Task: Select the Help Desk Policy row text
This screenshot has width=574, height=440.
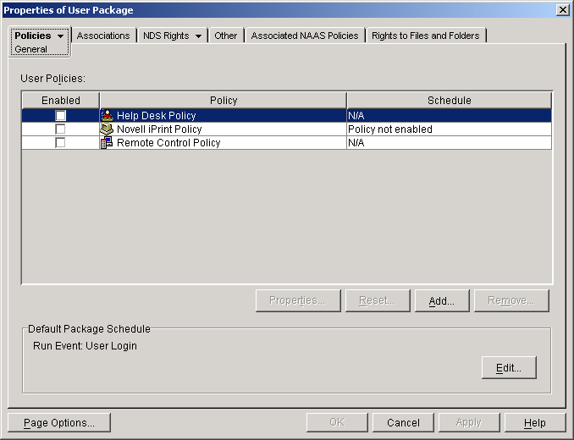Action: (157, 116)
